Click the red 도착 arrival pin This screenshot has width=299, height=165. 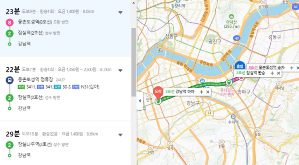click(x=158, y=91)
